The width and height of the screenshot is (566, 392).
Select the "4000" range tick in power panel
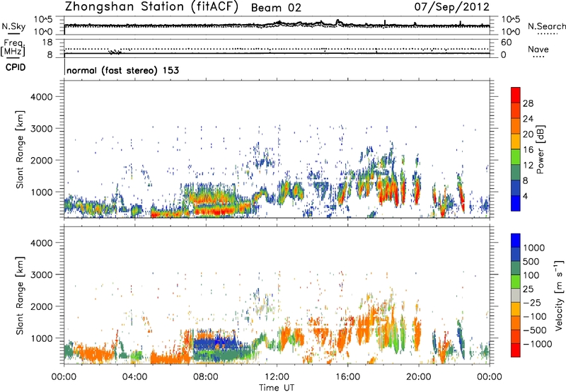coord(42,97)
